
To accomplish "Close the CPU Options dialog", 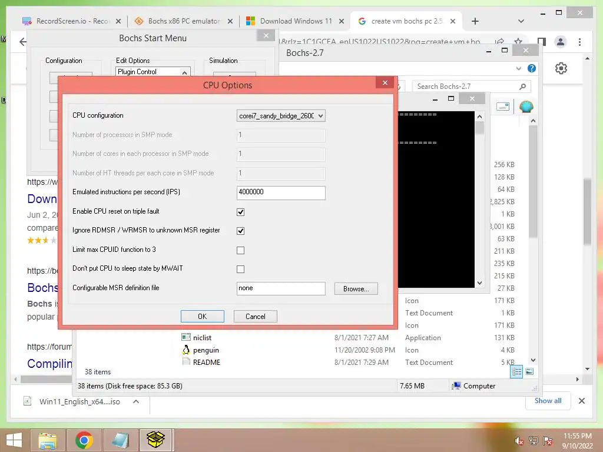I will pyautogui.click(x=385, y=82).
